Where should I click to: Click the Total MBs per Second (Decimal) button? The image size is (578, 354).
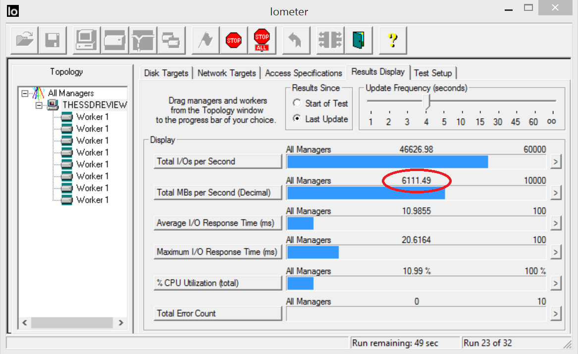pyautogui.click(x=217, y=192)
